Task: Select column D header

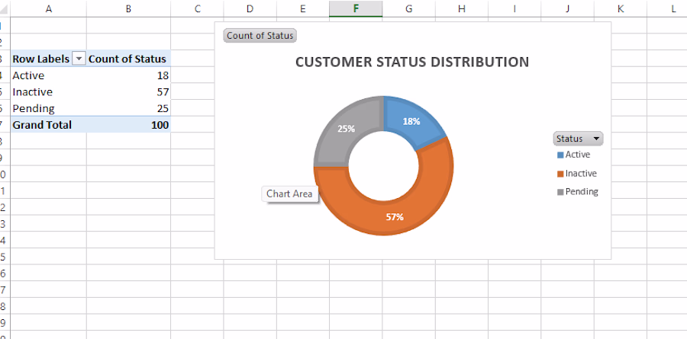Action: pos(250,8)
